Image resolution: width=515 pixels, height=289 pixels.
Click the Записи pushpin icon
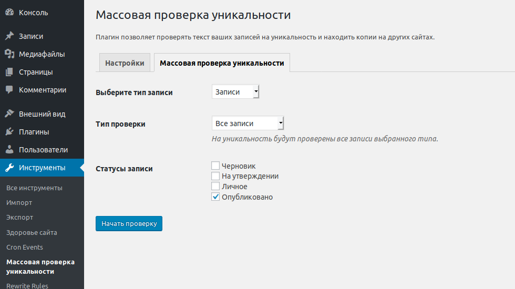9,36
